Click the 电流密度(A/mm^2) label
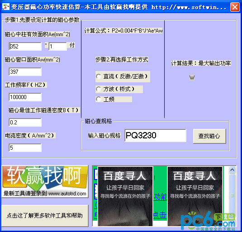Viewport: 242px width, 232px height. pos(30,135)
